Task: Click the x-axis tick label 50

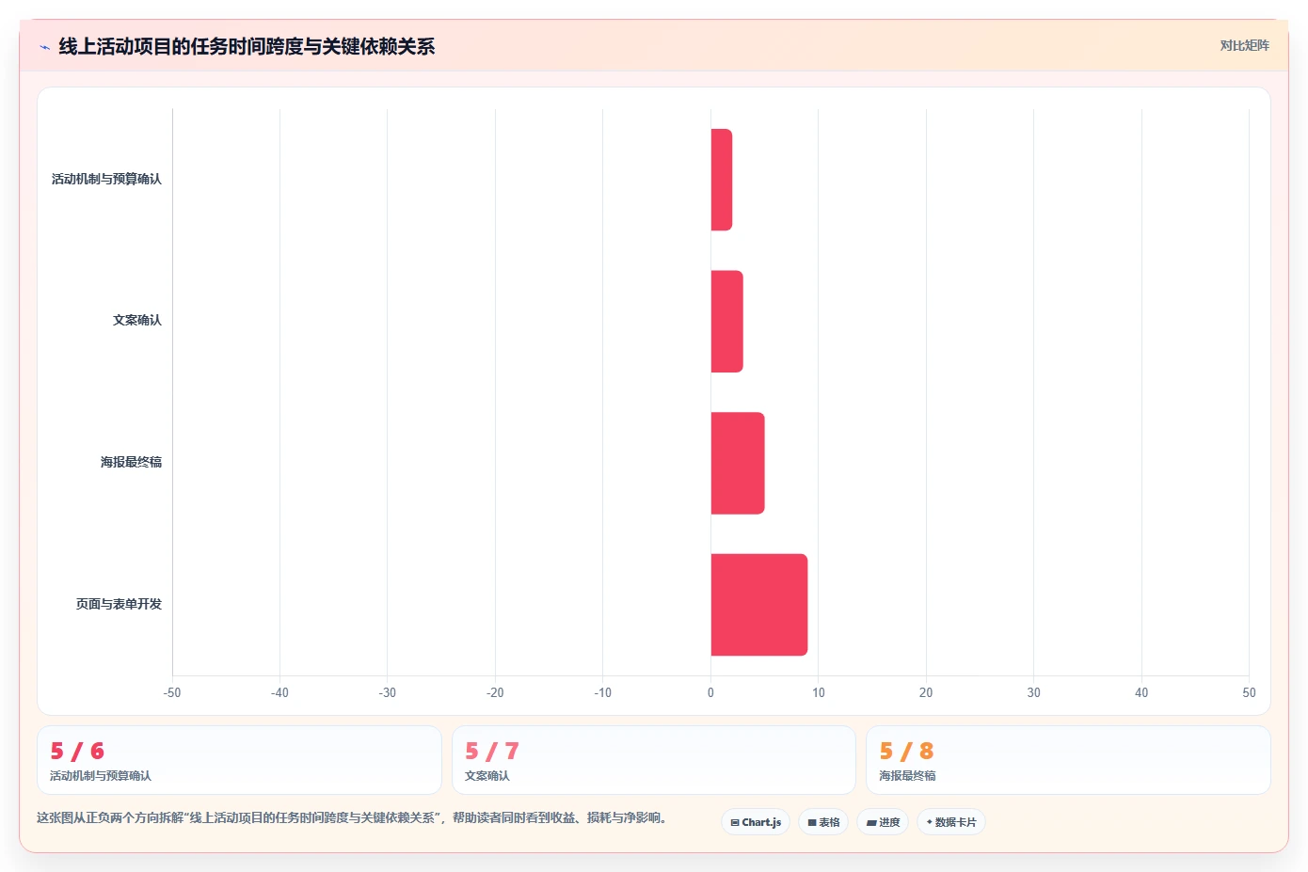Action: (x=1249, y=692)
